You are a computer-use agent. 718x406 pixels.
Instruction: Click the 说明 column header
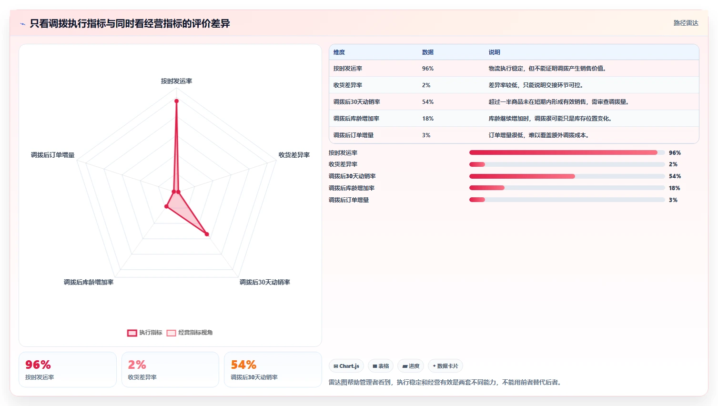click(494, 52)
